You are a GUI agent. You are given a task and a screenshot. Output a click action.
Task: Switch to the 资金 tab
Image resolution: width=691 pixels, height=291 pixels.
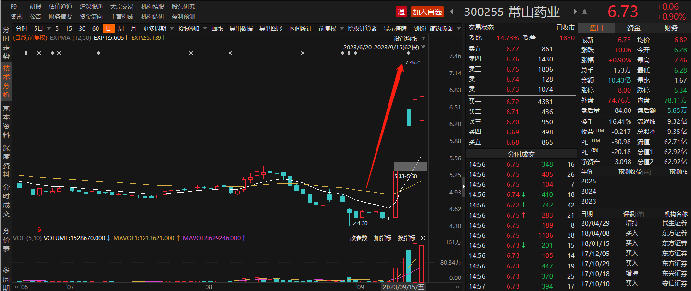[x=634, y=28]
